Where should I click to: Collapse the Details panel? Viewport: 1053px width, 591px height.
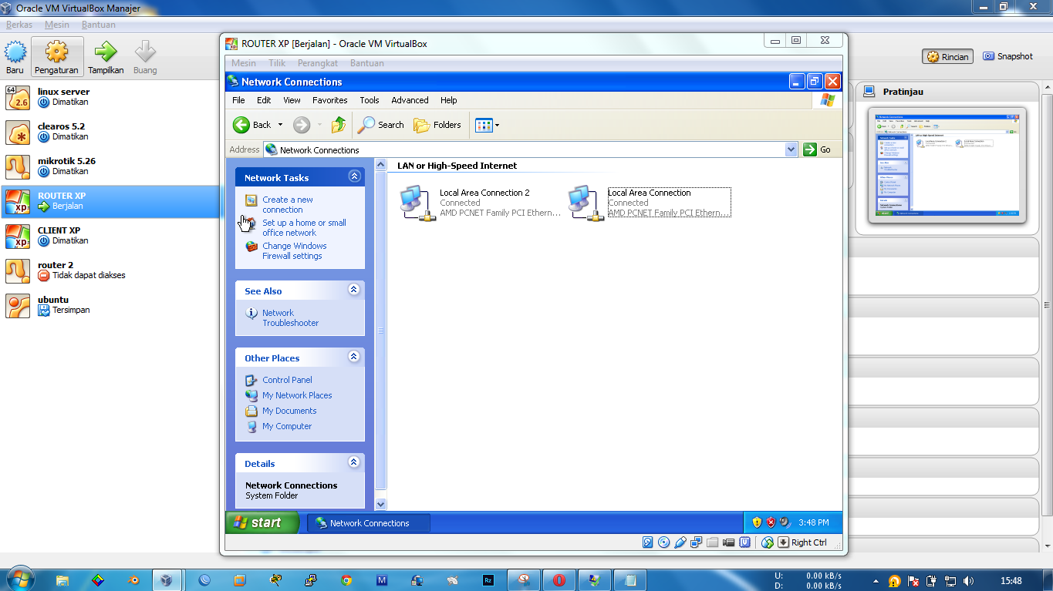coord(354,462)
